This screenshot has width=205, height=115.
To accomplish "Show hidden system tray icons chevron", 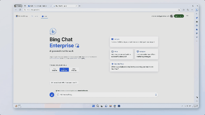I will click(x=182, y=106).
